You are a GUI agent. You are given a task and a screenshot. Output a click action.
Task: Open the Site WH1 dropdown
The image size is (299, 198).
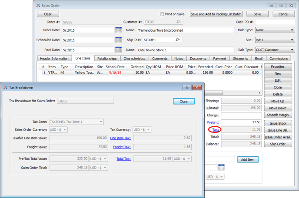point(274,40)
